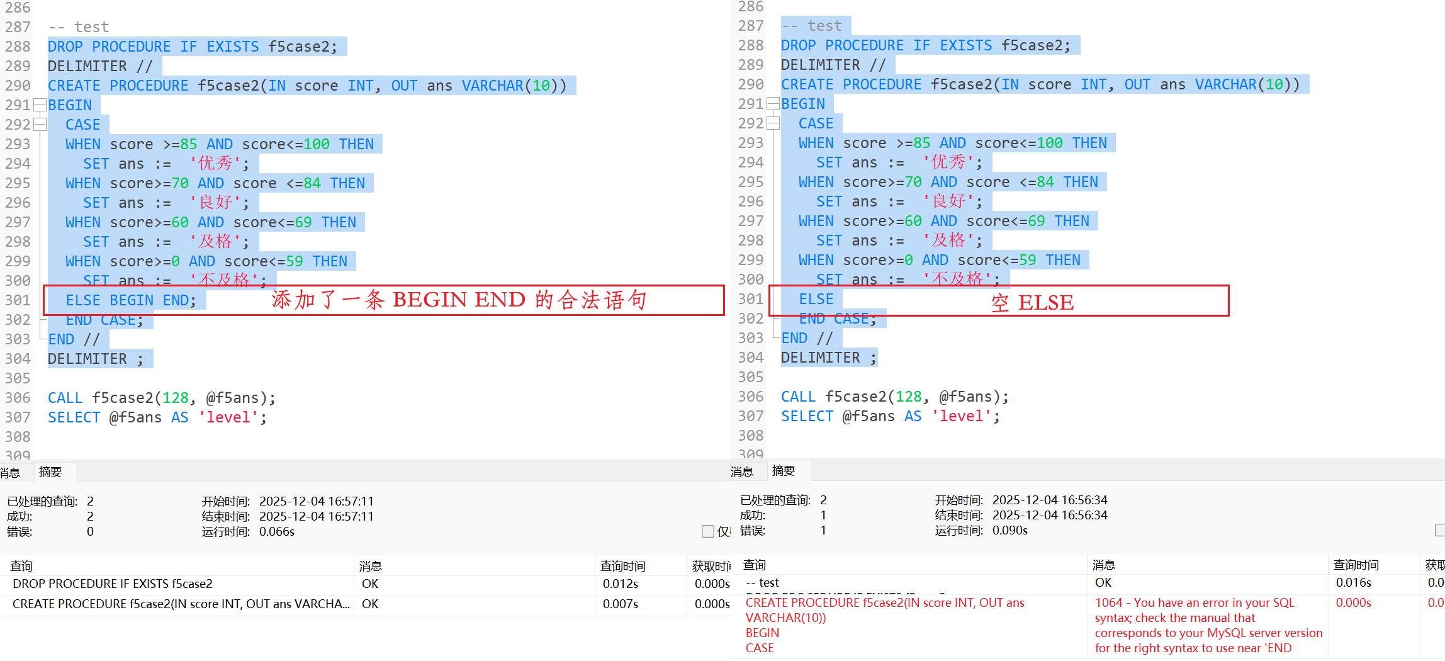Click 消息 column header in right results table
The height and width of the screenshot is (661, 1445).
tap(1104, 565)
